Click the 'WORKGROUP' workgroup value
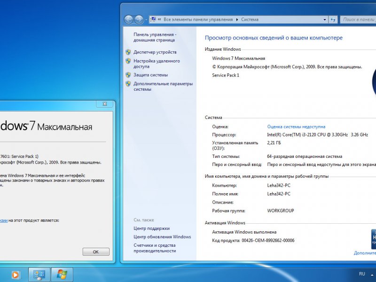This screenshot has width=376, height=282. (x=281, y=211)
